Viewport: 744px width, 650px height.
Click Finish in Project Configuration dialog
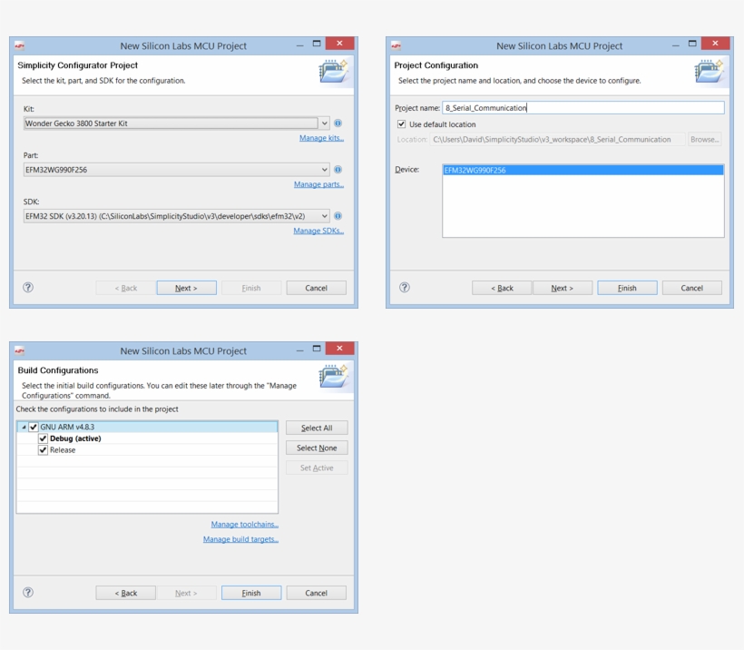point(627,288)
